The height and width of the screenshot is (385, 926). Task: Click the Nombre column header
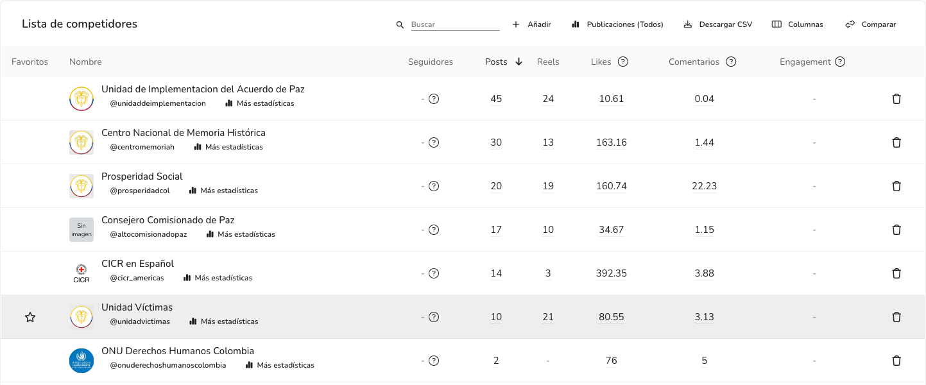point(85,62)
